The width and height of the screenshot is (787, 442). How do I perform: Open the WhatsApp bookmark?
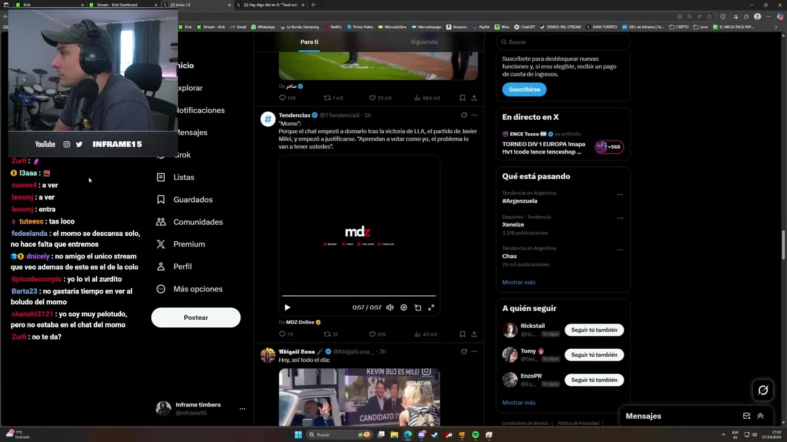(263, 27)
